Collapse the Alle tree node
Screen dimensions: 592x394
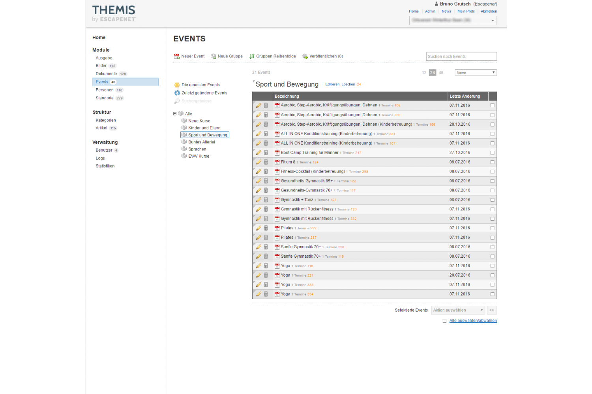click(175, 114)
